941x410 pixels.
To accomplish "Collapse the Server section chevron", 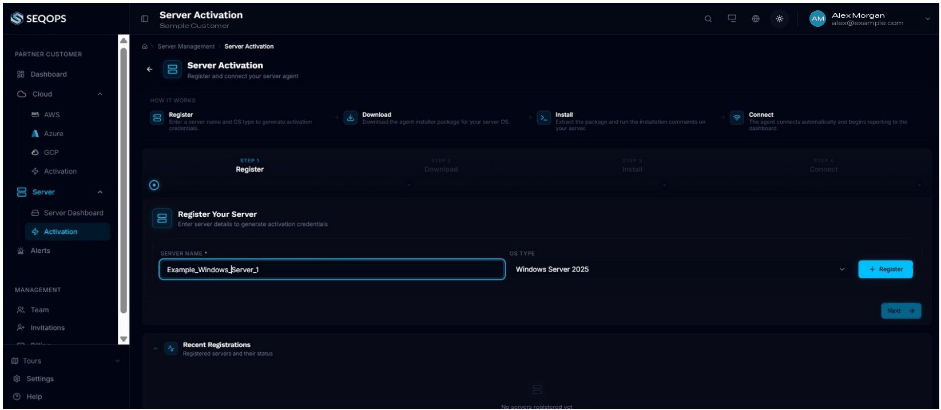I will (x=100, y=192).
